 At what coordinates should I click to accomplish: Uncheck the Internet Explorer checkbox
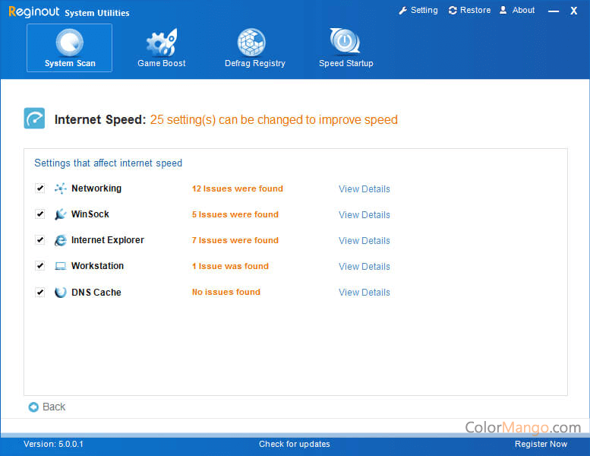(40, 240)
